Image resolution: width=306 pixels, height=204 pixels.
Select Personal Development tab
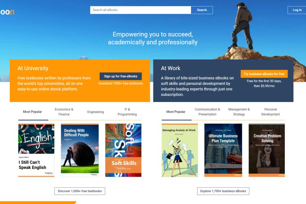click(270, 112)
